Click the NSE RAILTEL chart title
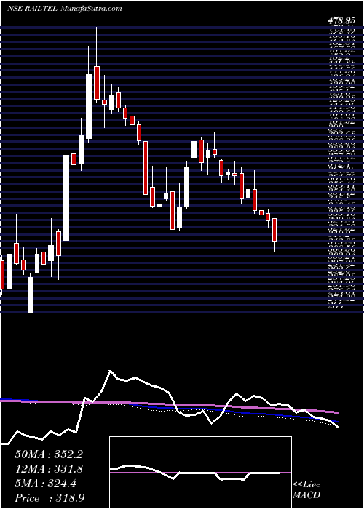This screenshot has width=364, height=509. [x=65, y=9]
